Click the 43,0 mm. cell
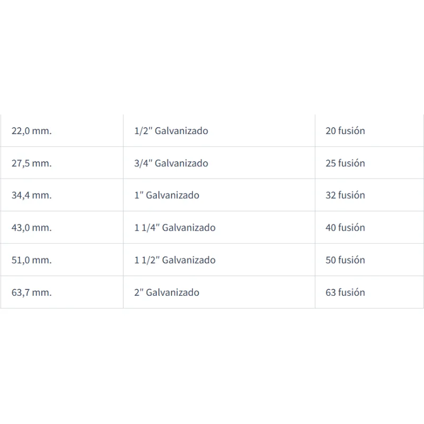 (62, 227)
